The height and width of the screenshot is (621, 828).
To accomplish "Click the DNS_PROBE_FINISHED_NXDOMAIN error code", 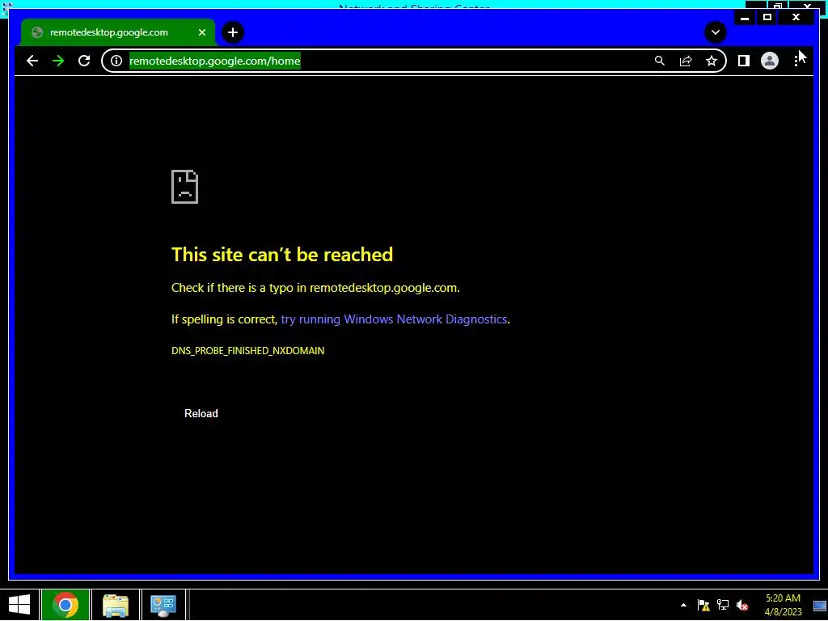I will 247,351.
